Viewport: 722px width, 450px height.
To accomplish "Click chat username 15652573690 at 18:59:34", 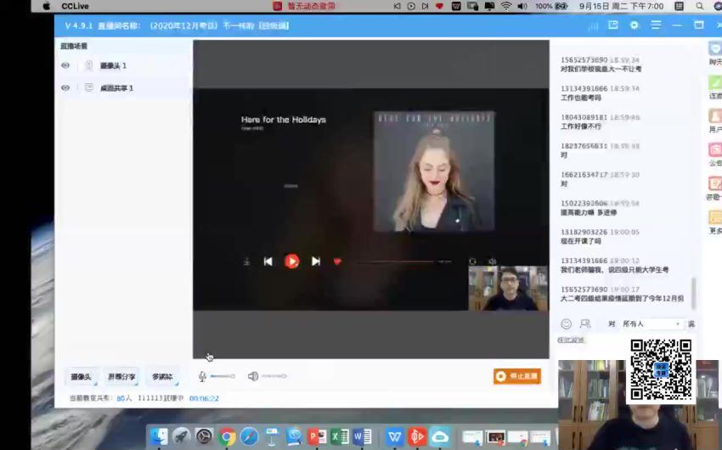I will pos(584,59).
